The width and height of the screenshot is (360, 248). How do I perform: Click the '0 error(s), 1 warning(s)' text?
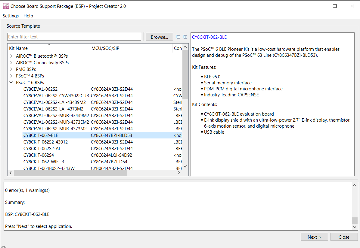[x=27, y=190]
